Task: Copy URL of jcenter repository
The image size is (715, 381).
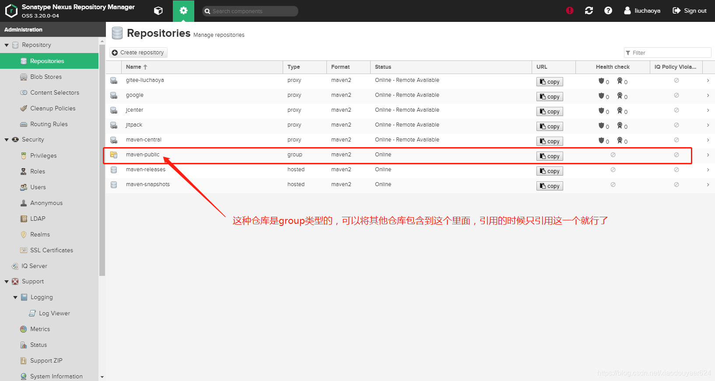Action: click(x=550, y=112)
